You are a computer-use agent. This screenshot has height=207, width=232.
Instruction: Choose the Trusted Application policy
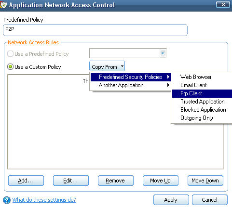click(203, 102)
